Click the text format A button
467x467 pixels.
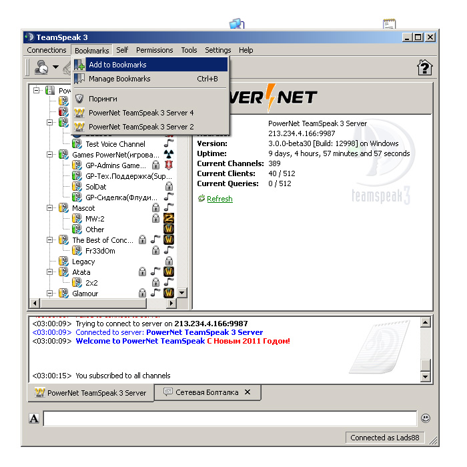coord(34,418)
